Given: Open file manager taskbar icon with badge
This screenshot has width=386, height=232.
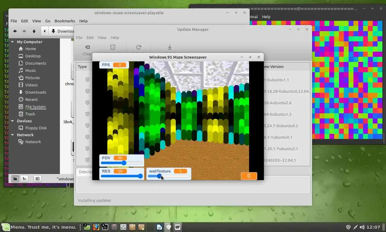Looking at the screenshot, I should click(x=87, y=227).
